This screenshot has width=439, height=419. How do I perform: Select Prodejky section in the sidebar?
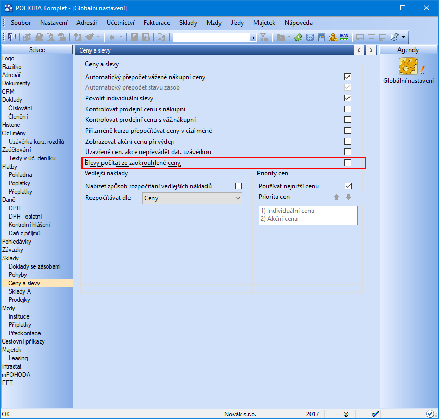(19, 300)
